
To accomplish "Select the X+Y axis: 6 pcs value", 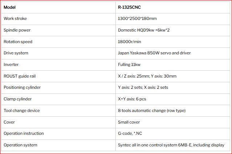I will [x=132, y=99].
